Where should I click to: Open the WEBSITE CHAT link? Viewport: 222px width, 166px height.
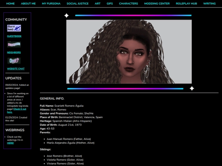[x=16, y=69]
